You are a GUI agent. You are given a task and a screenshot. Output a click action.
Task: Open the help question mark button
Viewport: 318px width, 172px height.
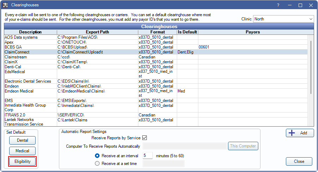pyautogui.click(x=278, y=5)
